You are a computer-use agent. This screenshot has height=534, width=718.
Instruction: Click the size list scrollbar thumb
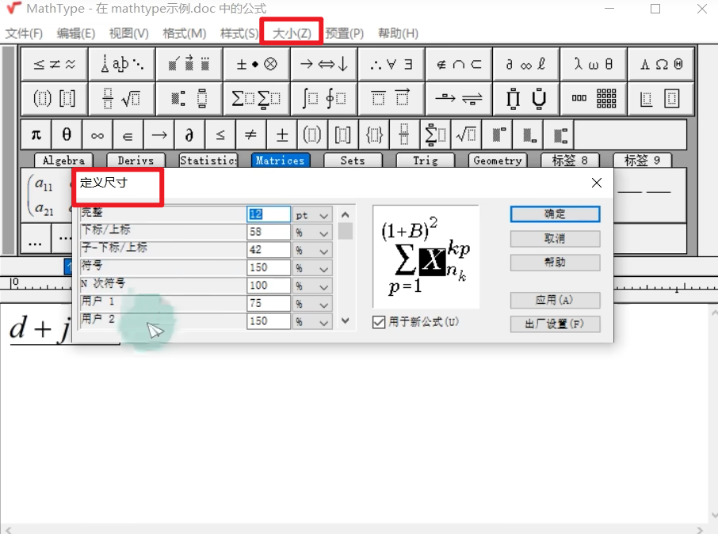(x=346, y=231)
